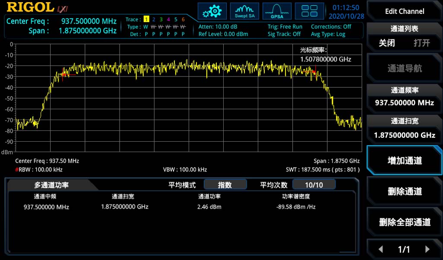Select the highlighted trace 1 indicator

point(146,19)
